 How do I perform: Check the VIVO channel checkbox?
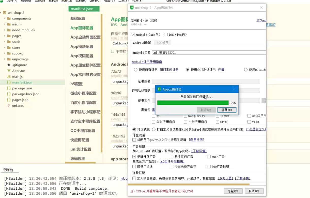pos(249,122)
